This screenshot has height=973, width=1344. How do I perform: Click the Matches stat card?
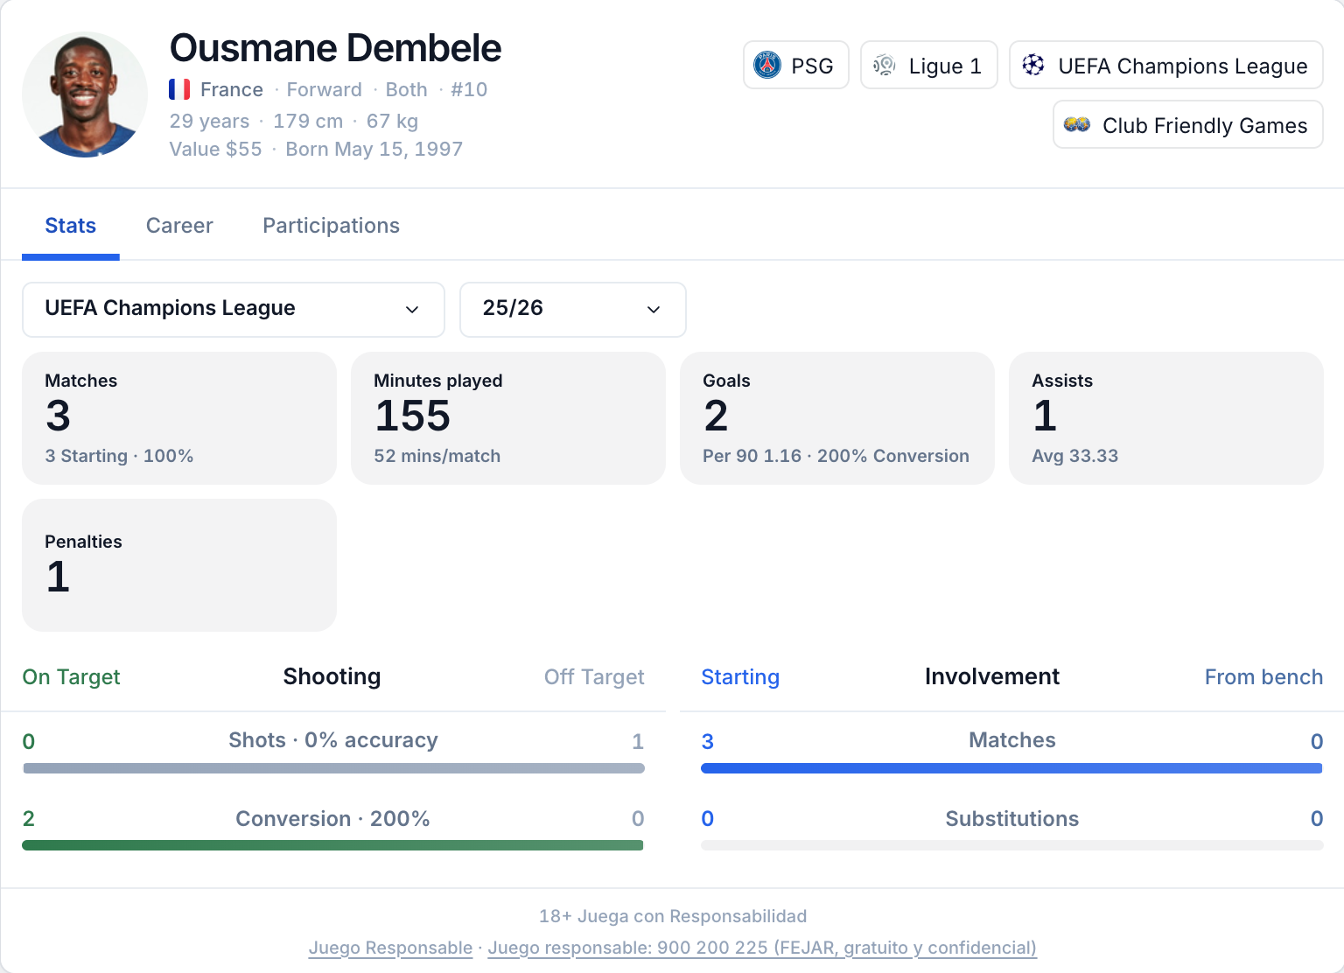pos(179,418)
